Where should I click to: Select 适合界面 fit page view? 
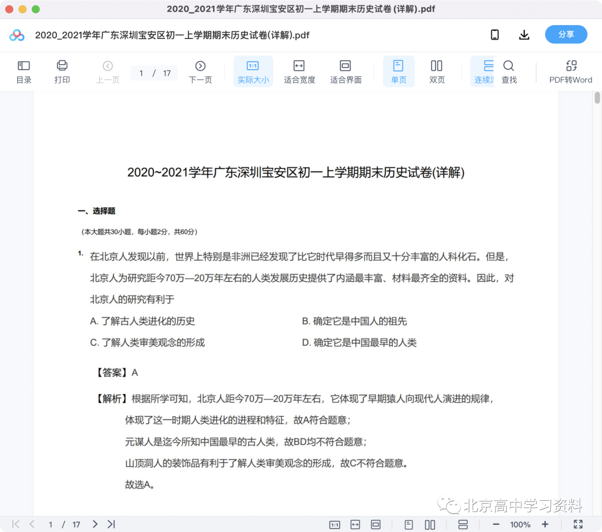tap(346, 72)
